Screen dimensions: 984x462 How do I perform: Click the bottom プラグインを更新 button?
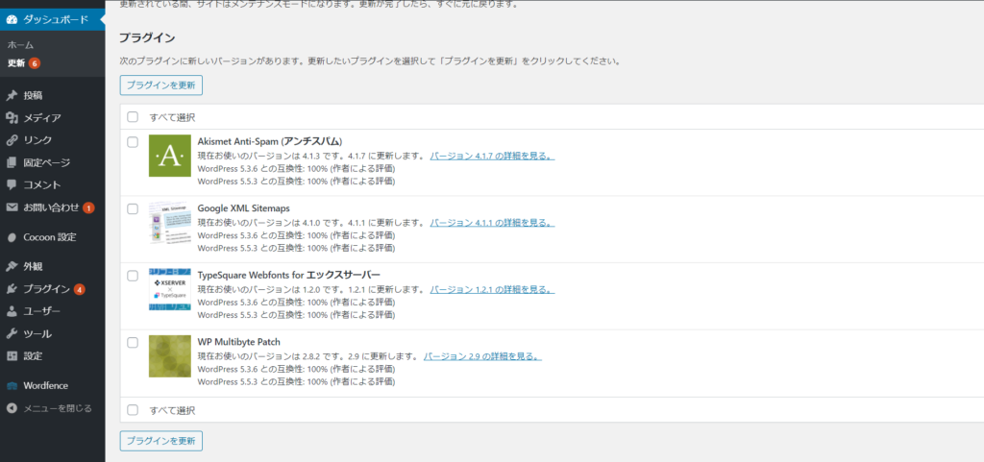click(x=161, y=441)
